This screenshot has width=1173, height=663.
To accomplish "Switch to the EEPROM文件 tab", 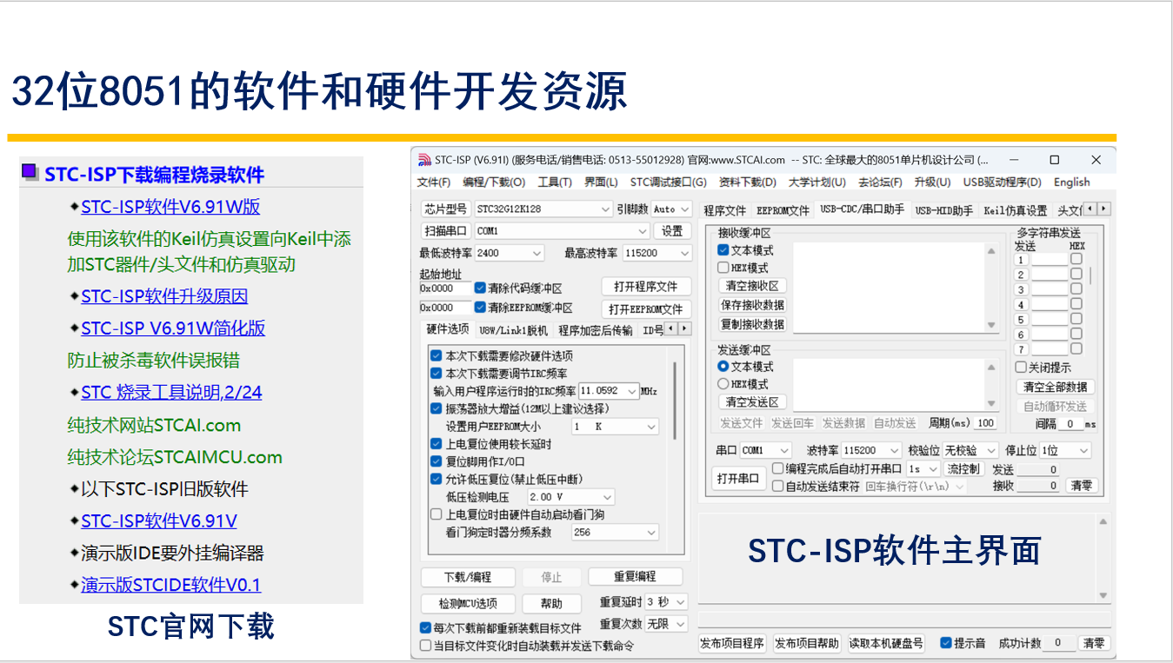I will pos(783,210).
